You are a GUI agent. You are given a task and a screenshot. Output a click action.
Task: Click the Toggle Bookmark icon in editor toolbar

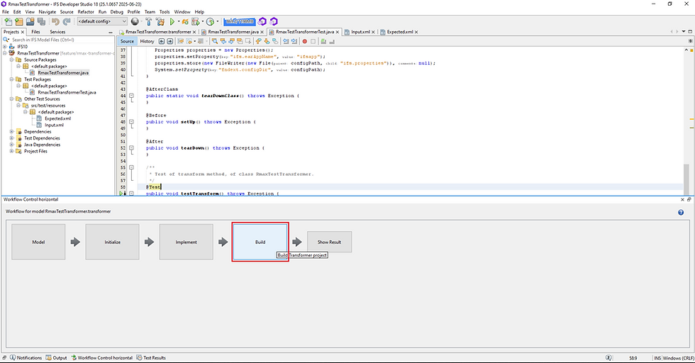(x=275, y=41)
